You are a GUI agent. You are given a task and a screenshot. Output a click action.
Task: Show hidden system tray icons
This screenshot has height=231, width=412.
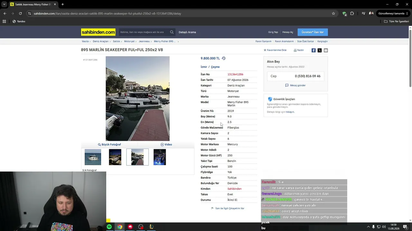[368, 227]
